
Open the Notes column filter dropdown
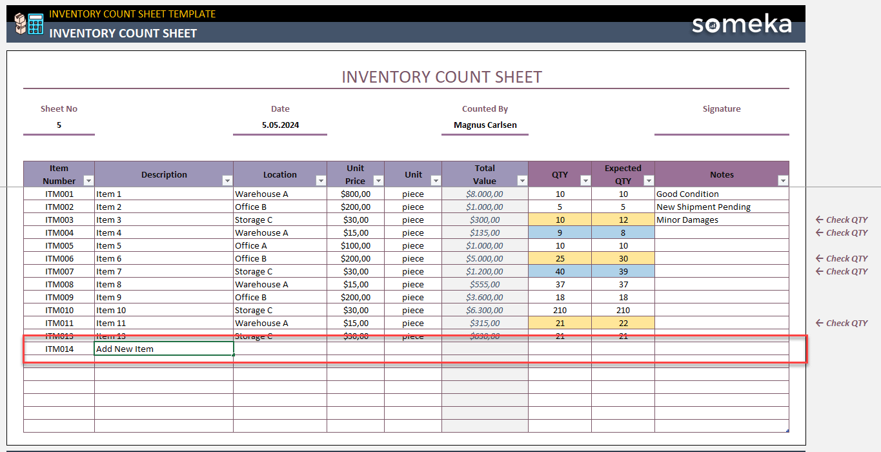(x=782, y=180)
